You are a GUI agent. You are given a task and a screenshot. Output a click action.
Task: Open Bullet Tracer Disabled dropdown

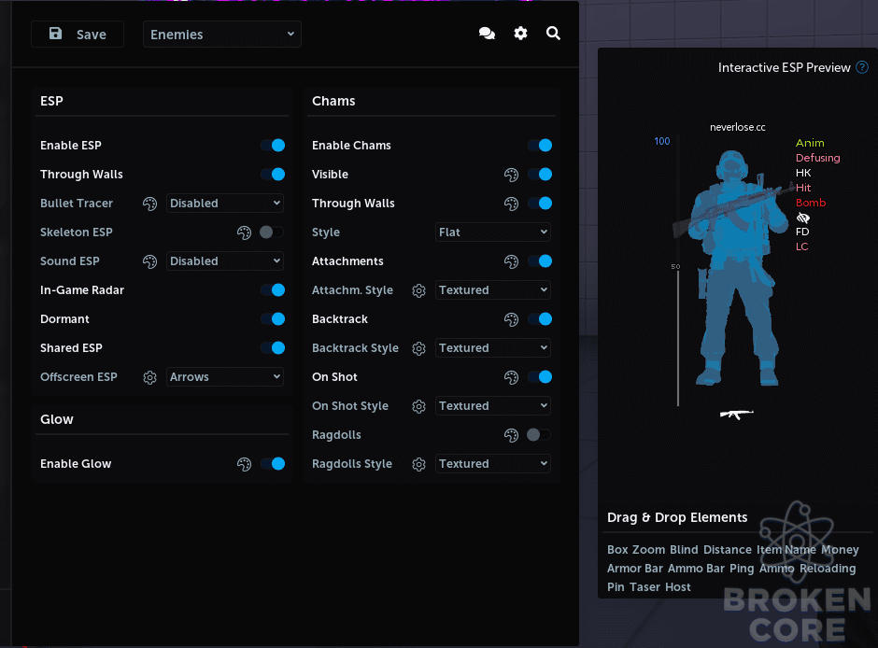[225, 204]
